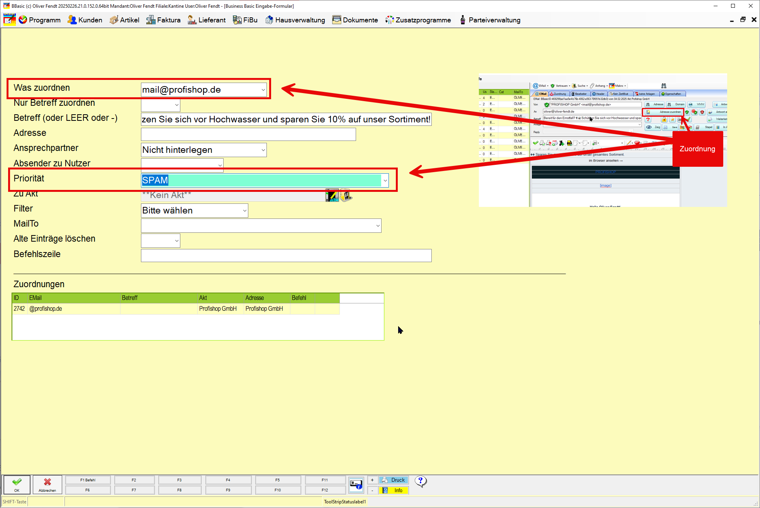The image size is (760, 508).
Task: Minimize the inner form window
Action: 732,20
